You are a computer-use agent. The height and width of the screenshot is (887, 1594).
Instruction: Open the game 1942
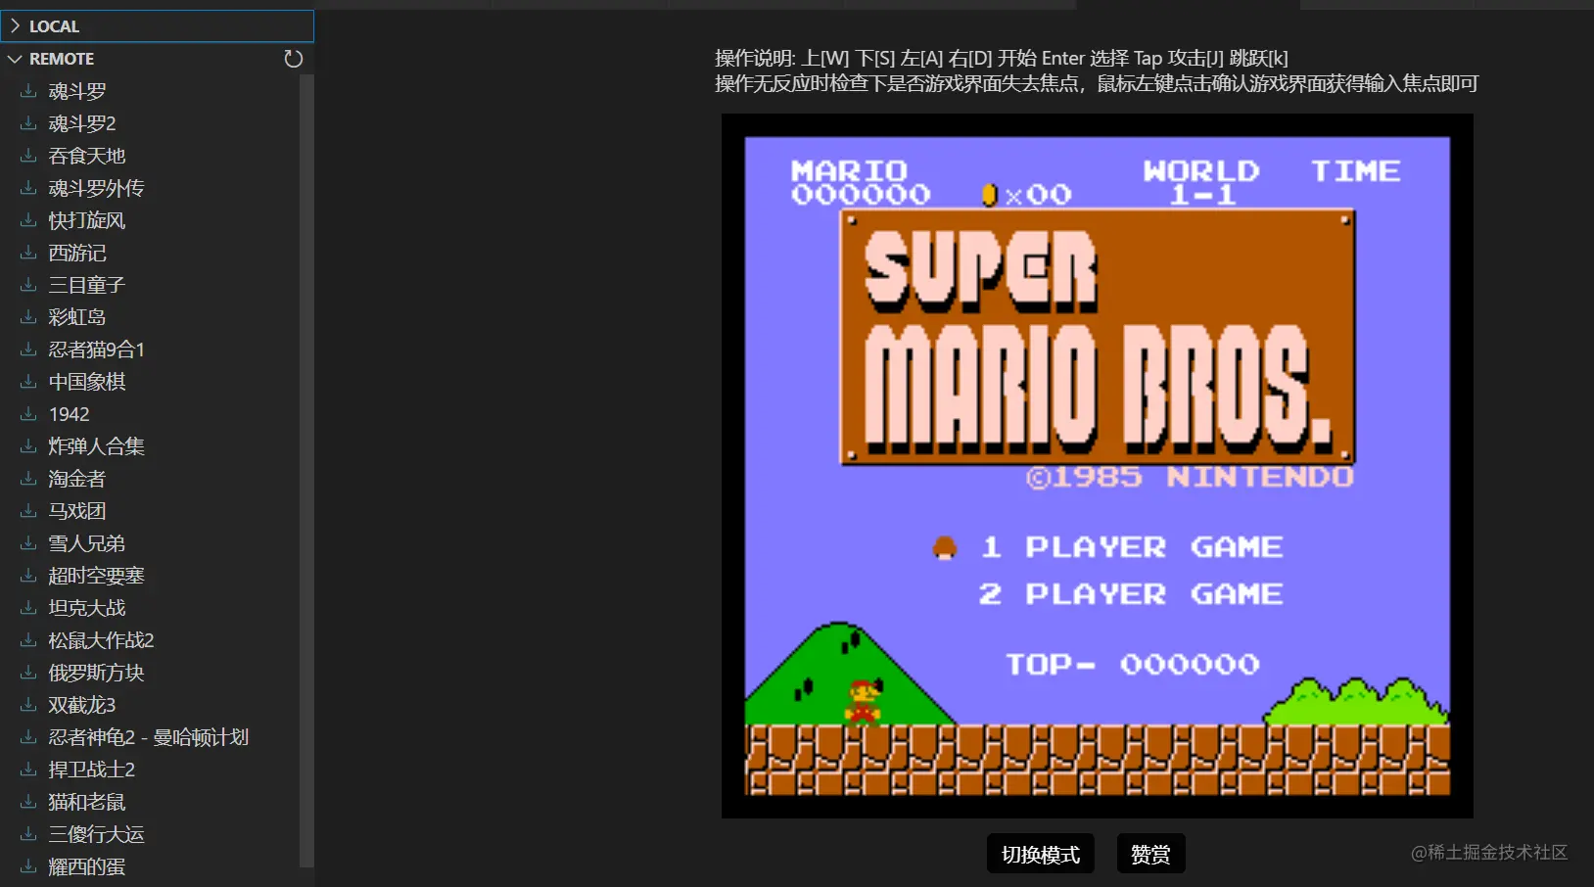click(69, 414)
